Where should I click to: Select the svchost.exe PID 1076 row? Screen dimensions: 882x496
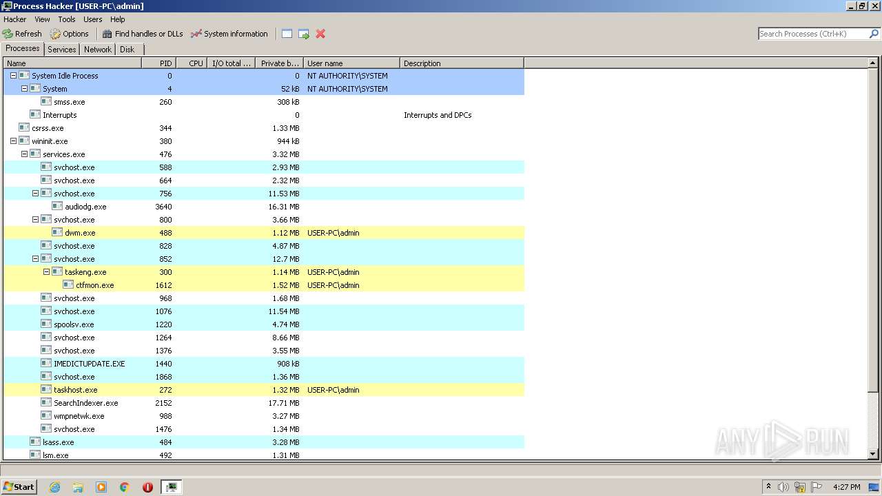coord(264,311)
